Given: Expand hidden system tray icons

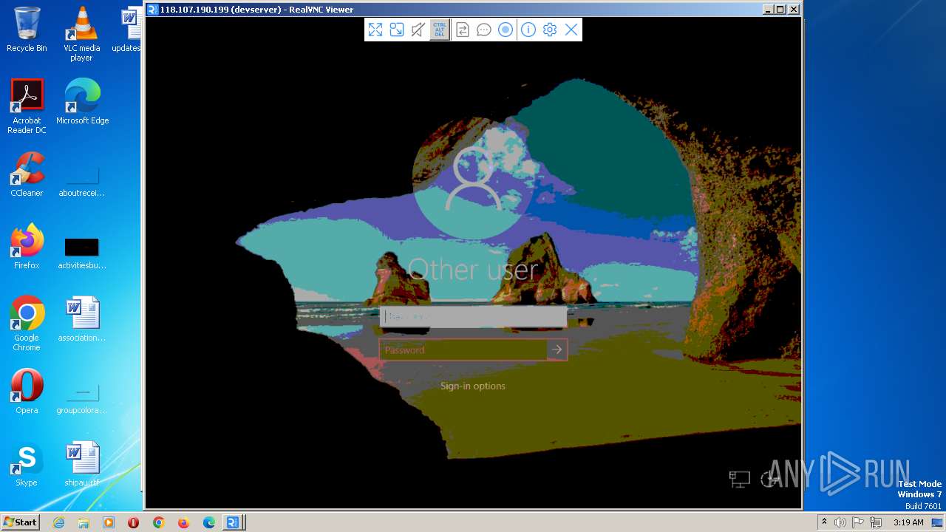Looking at the screenshot, I should pyautogui.click(x=825, y=522).
